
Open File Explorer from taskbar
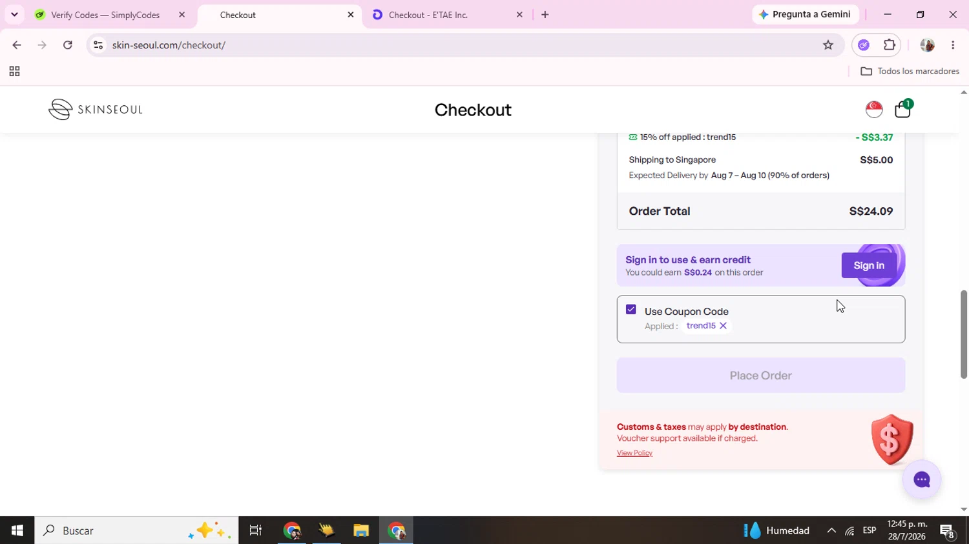[x=361, y=530]
